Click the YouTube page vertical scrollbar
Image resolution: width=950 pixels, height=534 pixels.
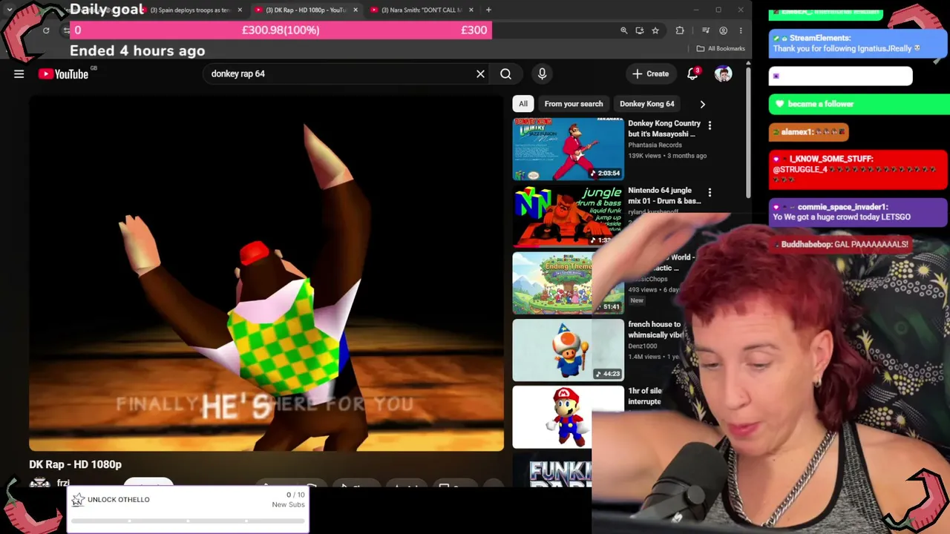(x=748, y=133)
